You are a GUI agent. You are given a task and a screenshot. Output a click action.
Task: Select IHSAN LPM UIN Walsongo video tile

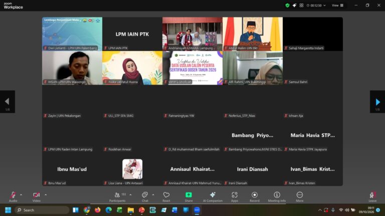click(72, 68)
